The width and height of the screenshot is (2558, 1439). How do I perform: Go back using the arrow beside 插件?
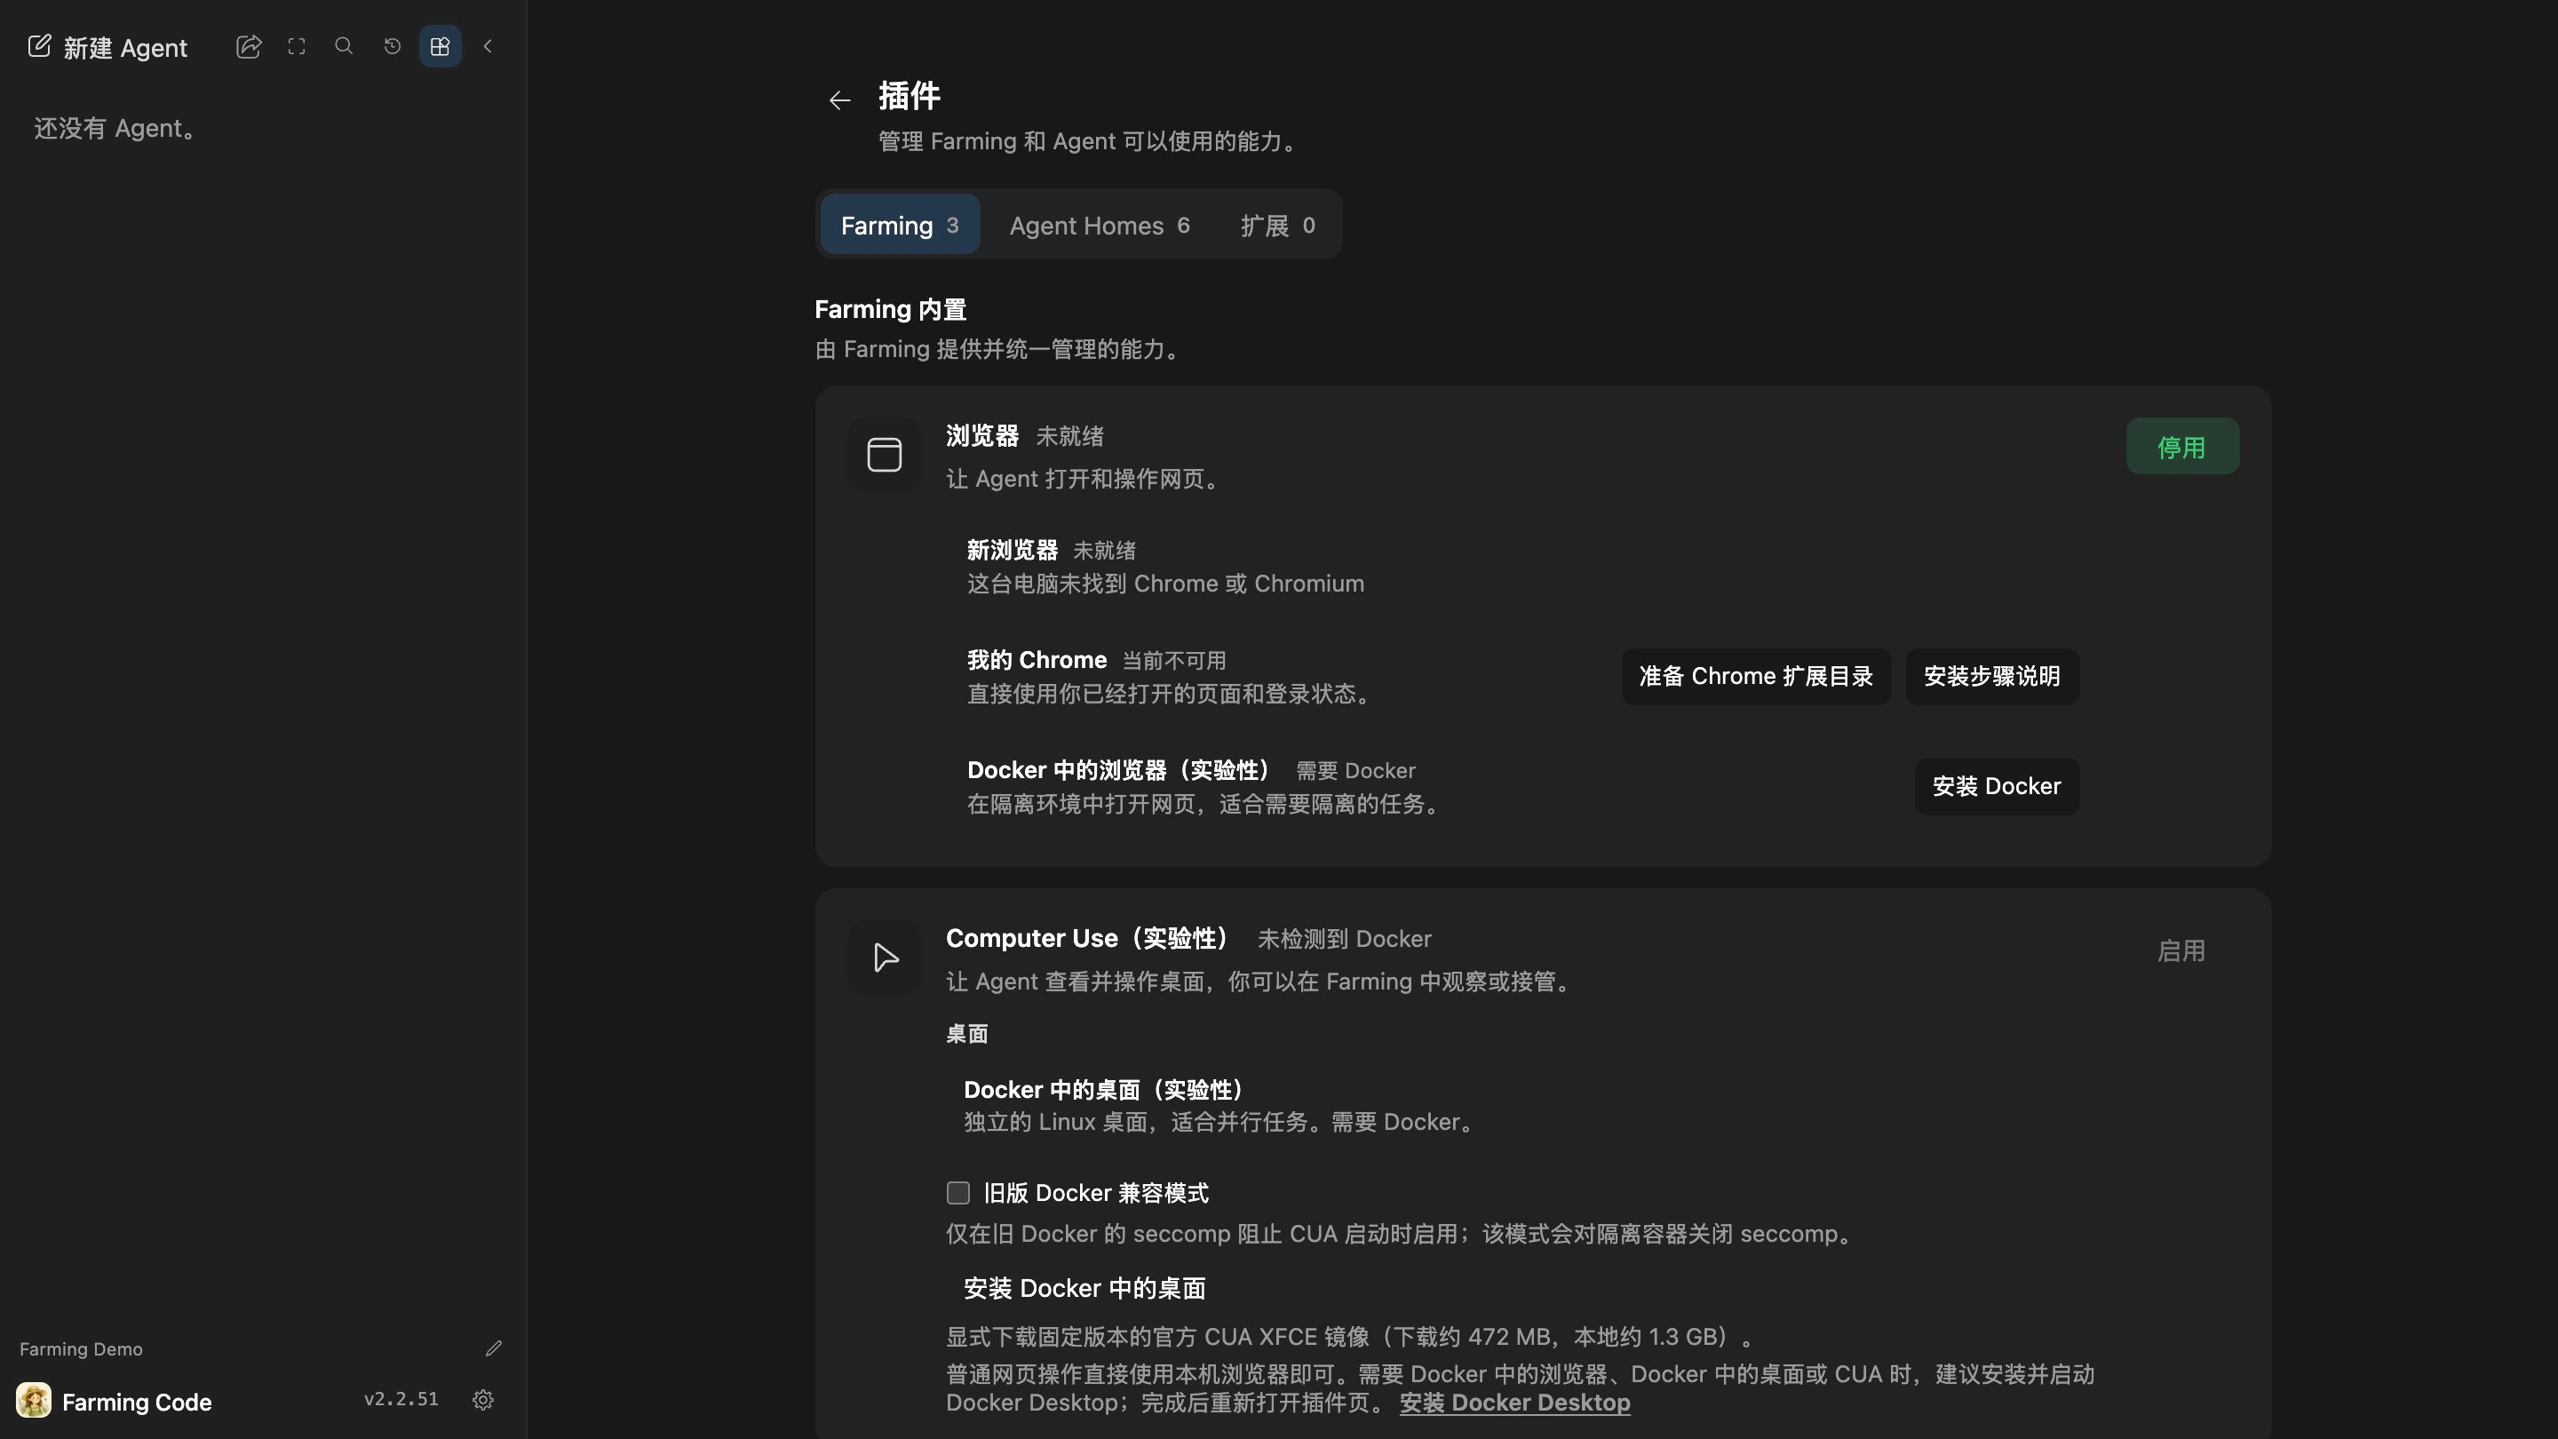click(840, 100)
